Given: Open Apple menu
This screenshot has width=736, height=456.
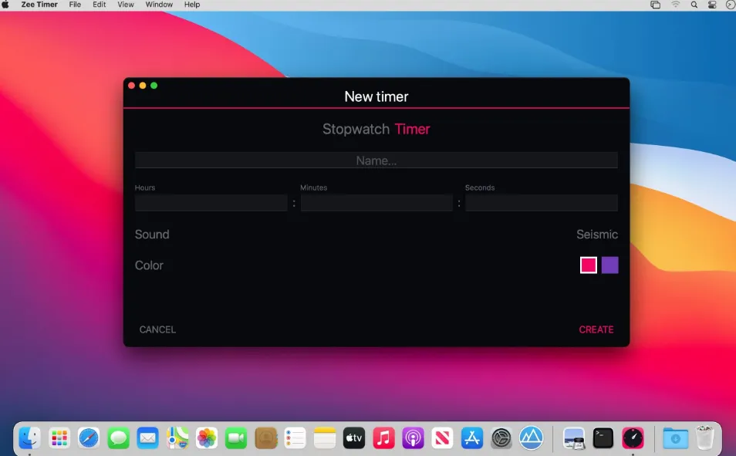Looking at the screenshot, I should tap(5, 5).
